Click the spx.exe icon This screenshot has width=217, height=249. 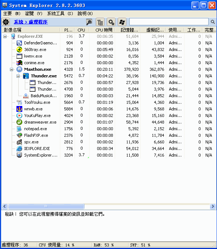point(19,142)
